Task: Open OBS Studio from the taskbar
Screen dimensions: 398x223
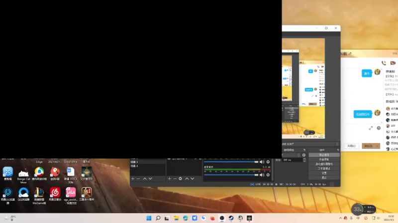Action: tap(222, 218)
